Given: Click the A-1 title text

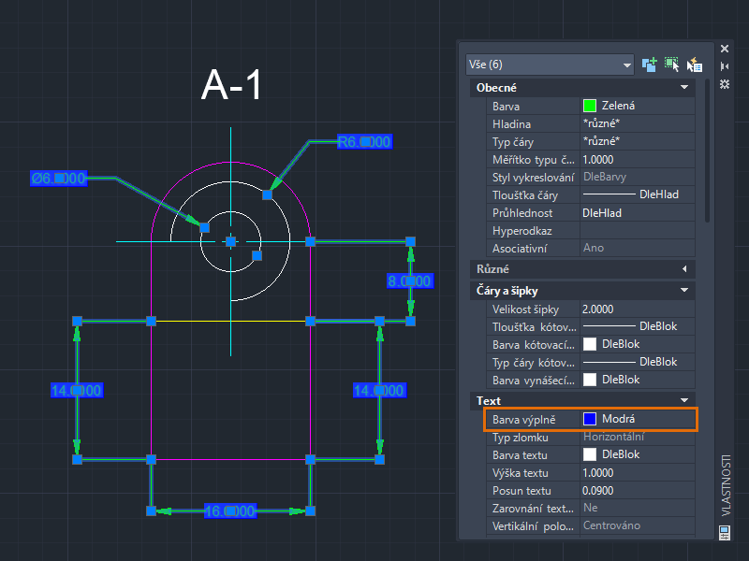Looking at the screenshot, I should (x=231, y=85).
